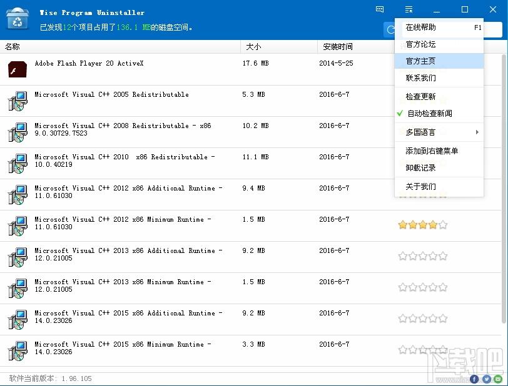The width and height of the screenshot is (508, 386).
Task: Select the Adobe Flash Player 20 ActiveX icon
Action: [17, 69]
